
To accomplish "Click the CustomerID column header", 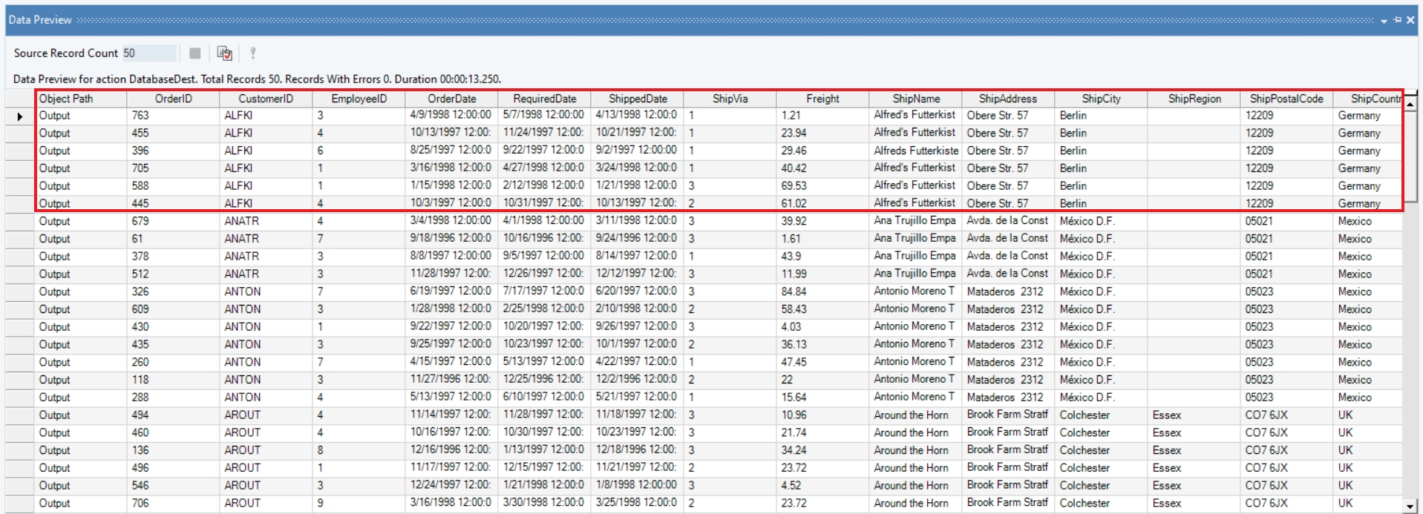I will (265, 99).
